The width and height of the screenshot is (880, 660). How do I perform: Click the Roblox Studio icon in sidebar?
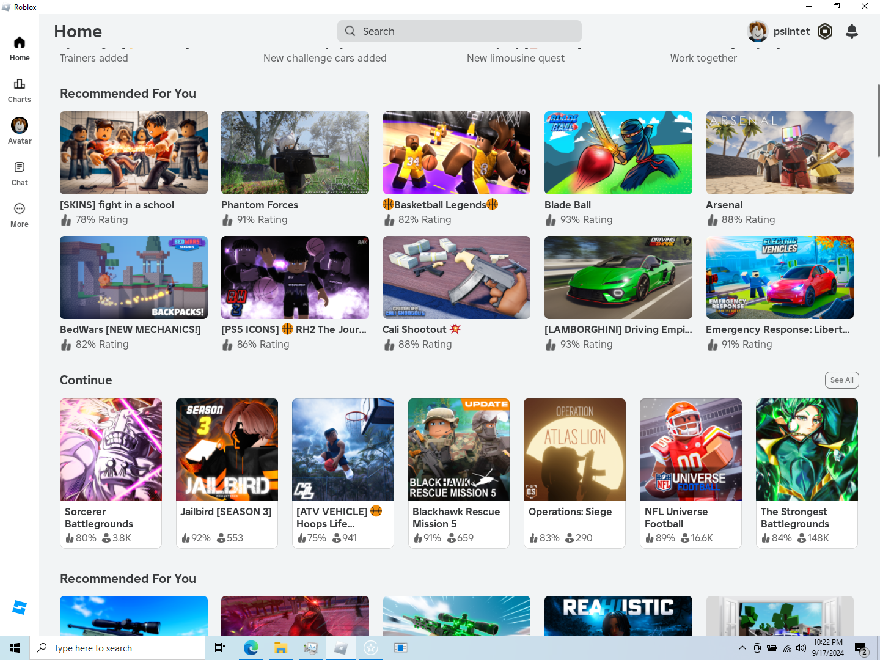[20, 607]
